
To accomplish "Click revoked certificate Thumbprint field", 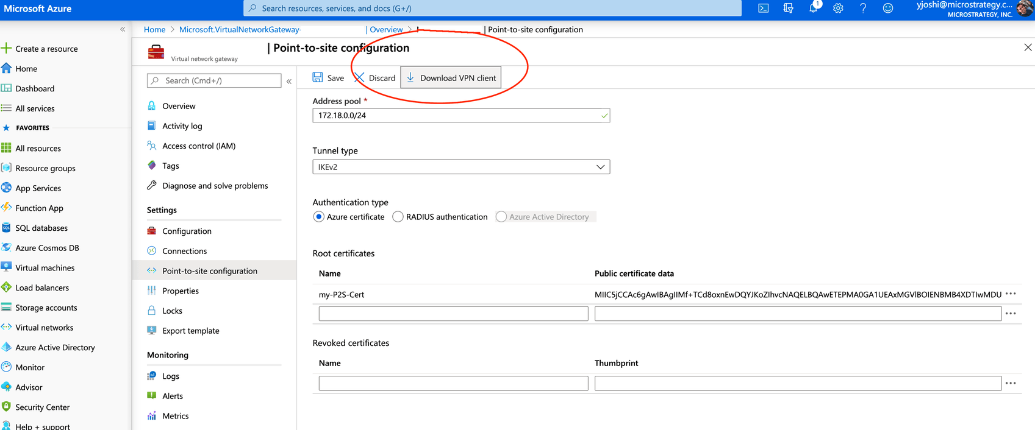I will (798, 383).
